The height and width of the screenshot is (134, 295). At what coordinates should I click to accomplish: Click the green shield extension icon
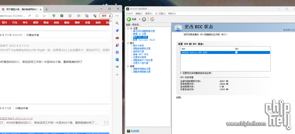click(54, 16)
